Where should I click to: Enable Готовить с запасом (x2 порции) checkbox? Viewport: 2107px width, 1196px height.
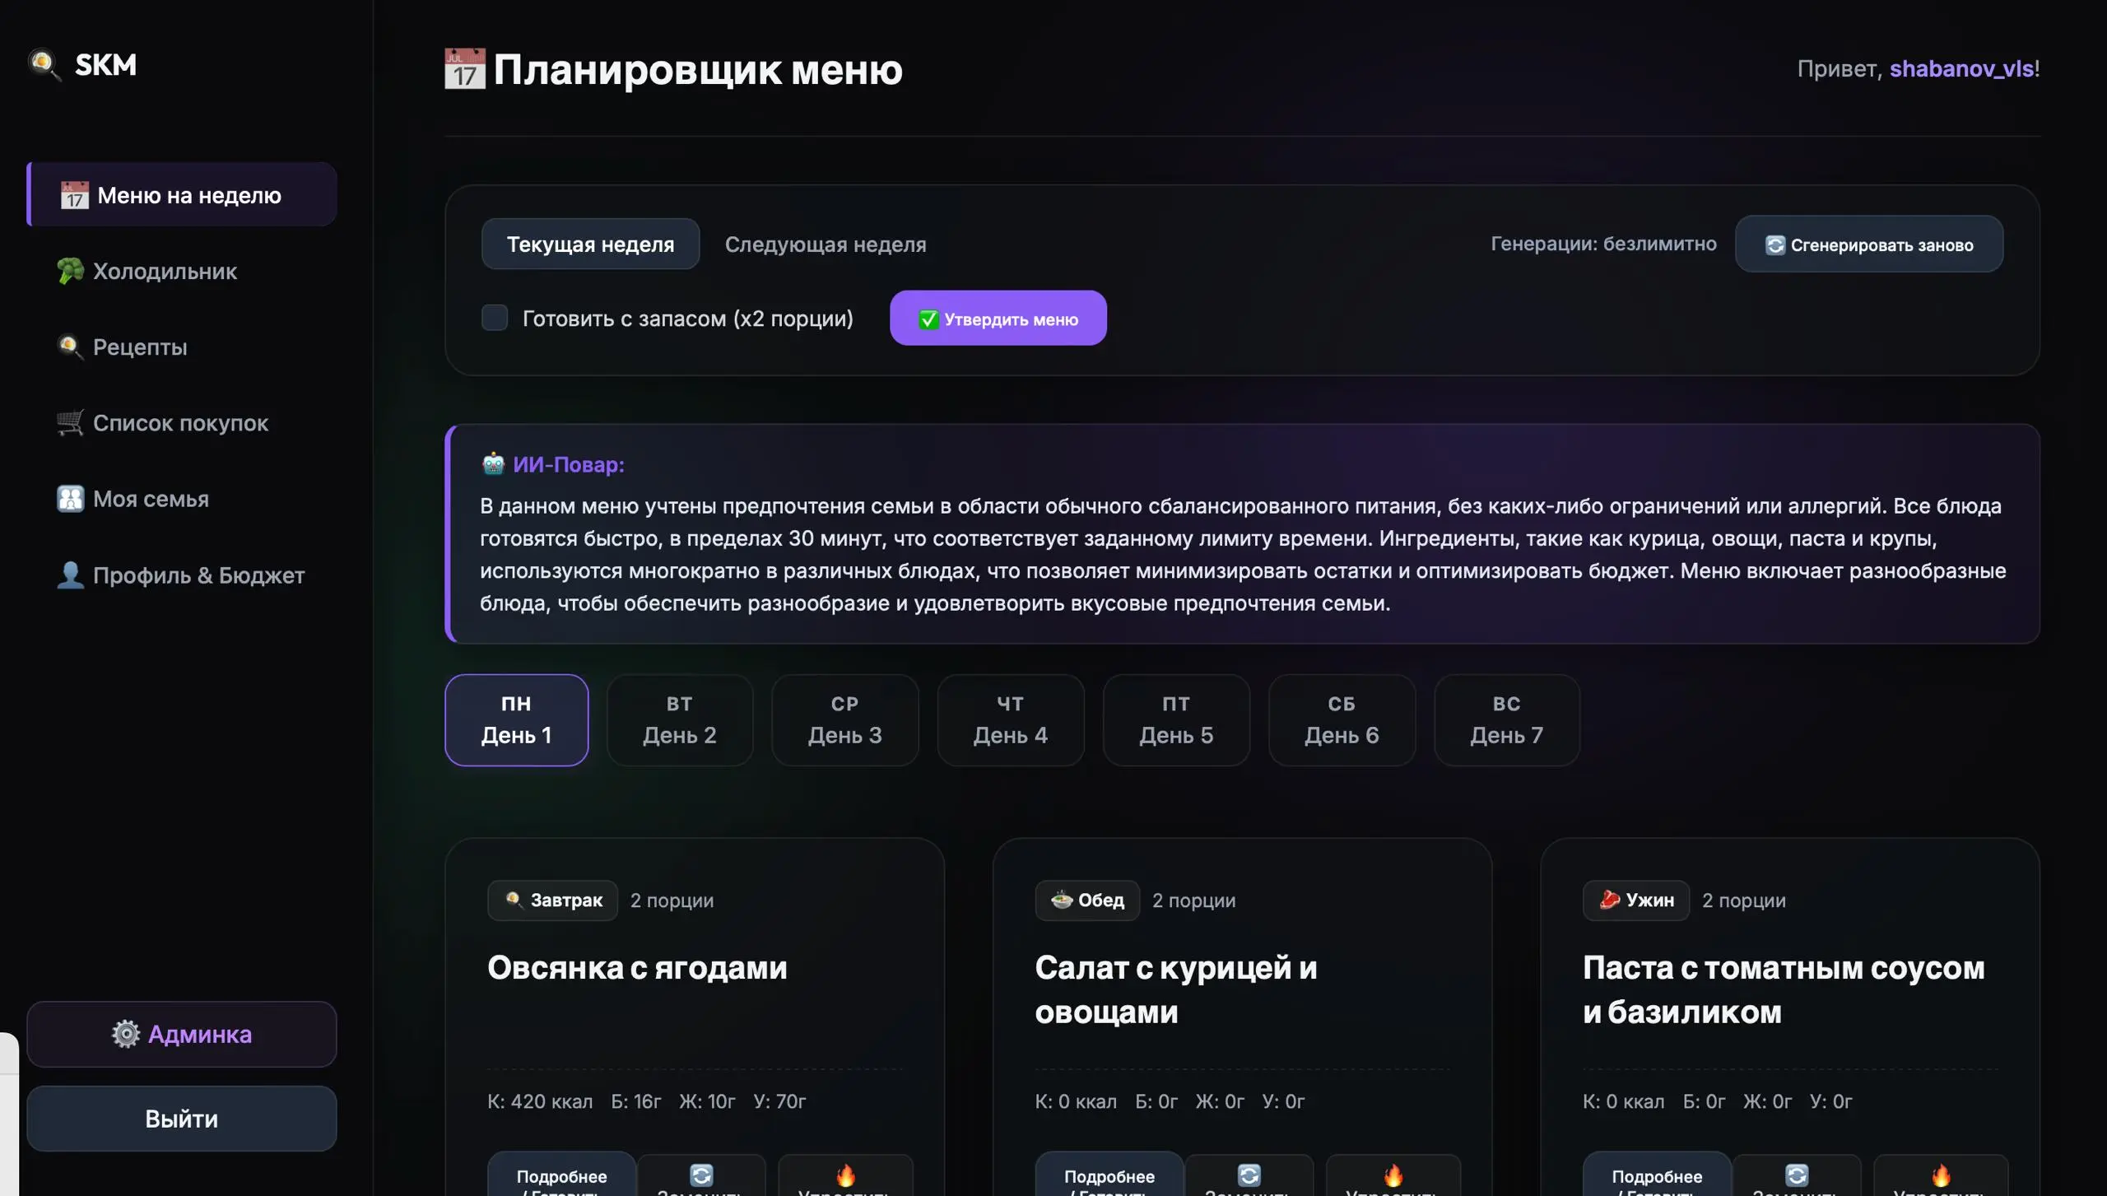[x=495, y=318]
